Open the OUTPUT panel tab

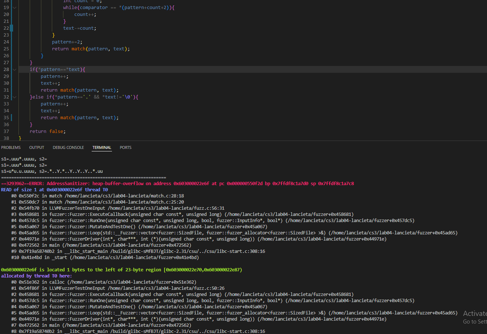37,147
